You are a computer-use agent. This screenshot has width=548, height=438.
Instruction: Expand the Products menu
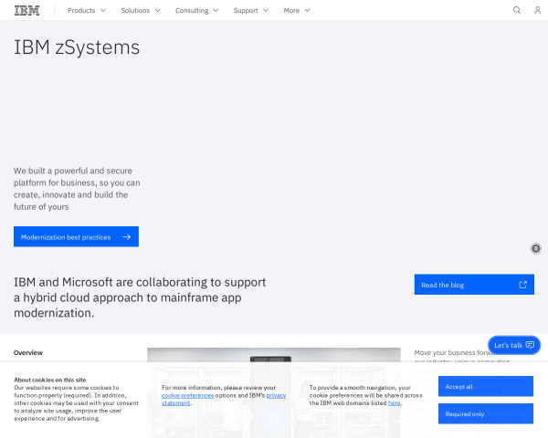tap(87, 10)
